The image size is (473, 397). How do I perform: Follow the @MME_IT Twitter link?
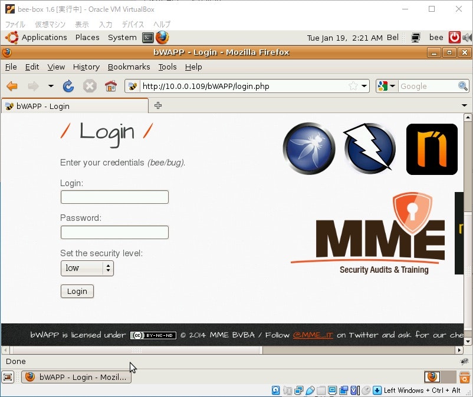pos(313,335)
